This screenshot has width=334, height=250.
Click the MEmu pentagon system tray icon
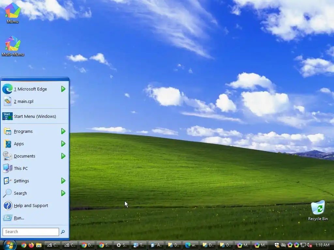296,245
